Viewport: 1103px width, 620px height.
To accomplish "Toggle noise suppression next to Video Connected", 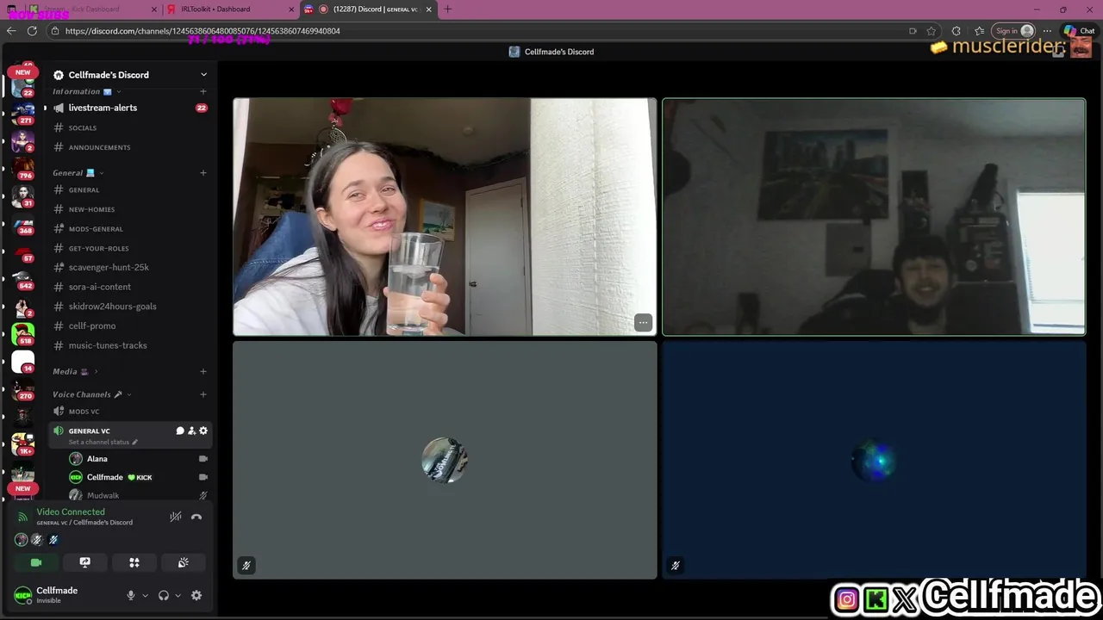I will pyautogui.click(x=175, y=517).
